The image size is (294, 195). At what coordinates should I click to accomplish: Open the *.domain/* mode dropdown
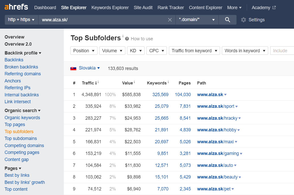click(x=197, y=20)
